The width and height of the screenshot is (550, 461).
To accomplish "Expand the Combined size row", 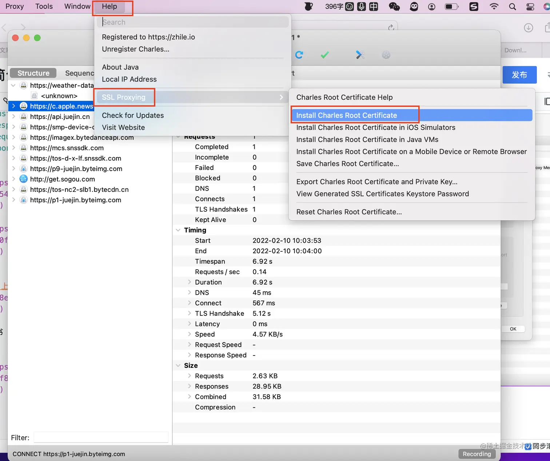I will 189,397.
